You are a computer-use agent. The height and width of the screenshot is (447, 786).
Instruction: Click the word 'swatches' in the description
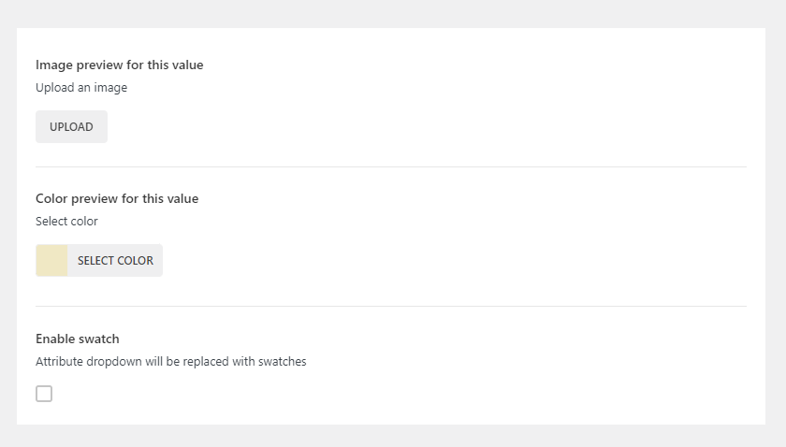(282, 362)
